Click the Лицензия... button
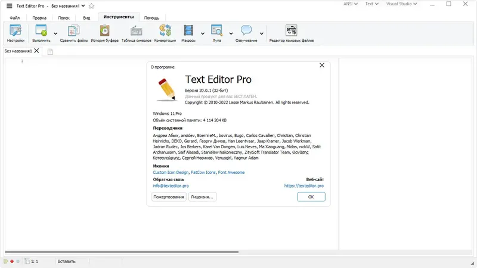This screenshot has width=477, height=268. [202, 197]
